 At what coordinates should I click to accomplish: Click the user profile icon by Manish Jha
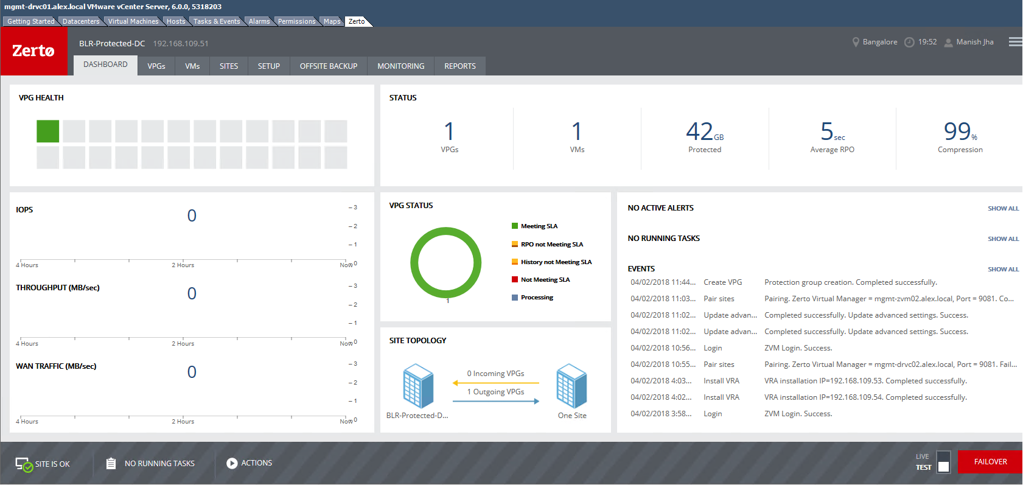[948, 43]
